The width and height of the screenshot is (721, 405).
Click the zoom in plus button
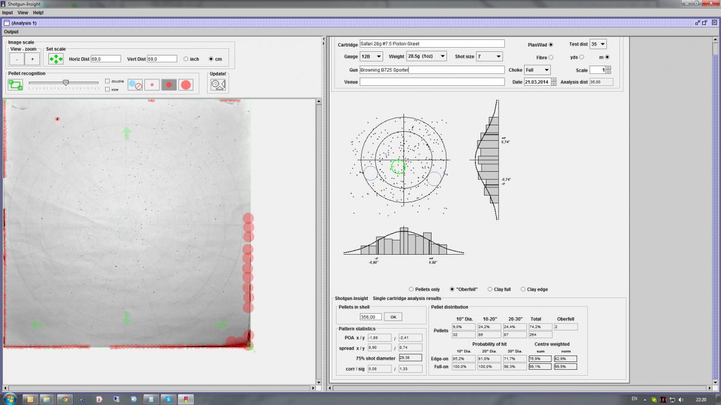32,59
